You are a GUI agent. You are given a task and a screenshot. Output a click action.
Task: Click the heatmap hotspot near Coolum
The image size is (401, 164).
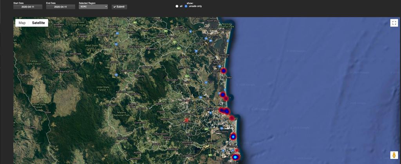click(224, 71)
